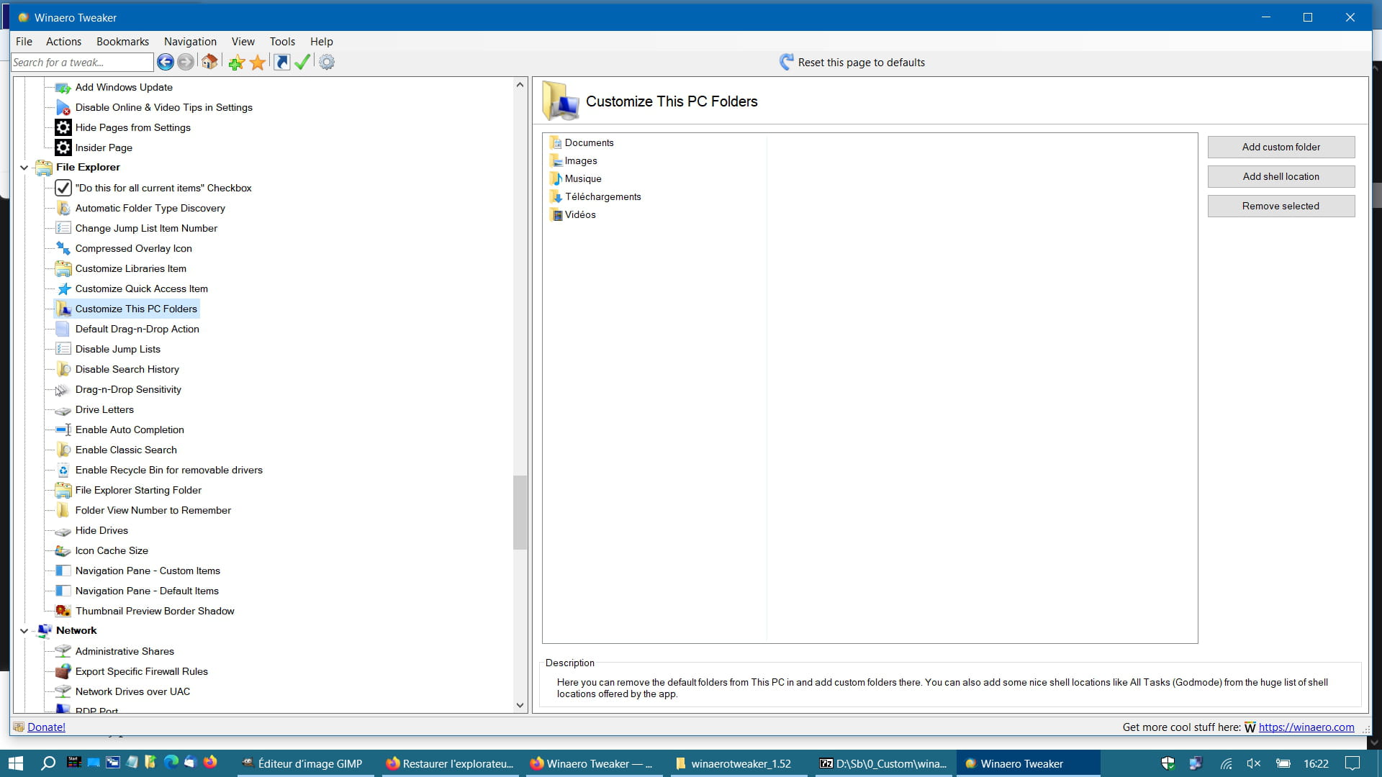Screen dimensions: 1382x777
Task: Open Microsoft Edge from taskbar
Action: [171, 762]
